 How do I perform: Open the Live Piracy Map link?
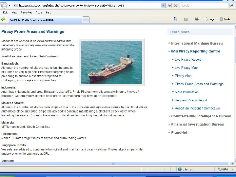pos(186,68)
